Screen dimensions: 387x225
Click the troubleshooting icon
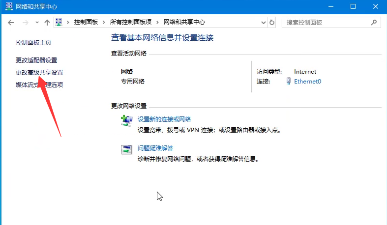[126, 149]
